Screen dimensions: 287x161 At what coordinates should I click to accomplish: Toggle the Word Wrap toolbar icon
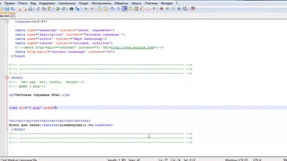113,8
